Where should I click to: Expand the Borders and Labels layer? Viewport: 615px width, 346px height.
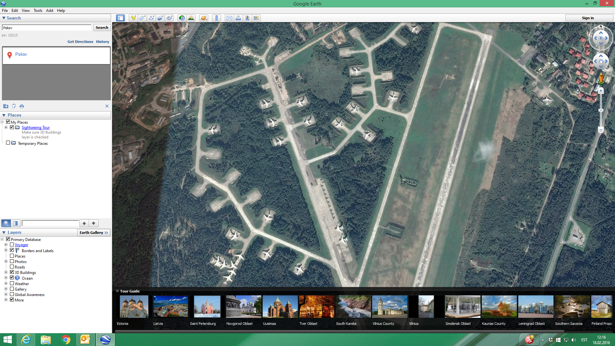pos(6,250)
